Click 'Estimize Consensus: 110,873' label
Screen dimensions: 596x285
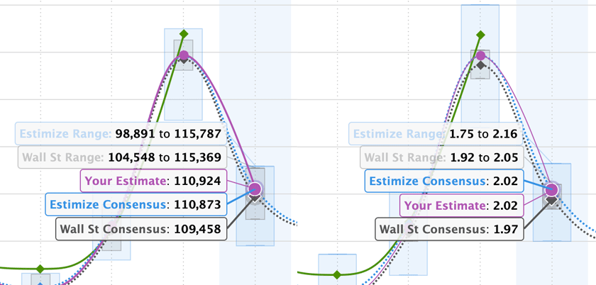(x=136, y=204)
